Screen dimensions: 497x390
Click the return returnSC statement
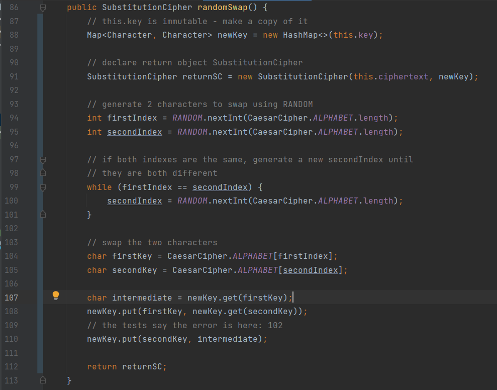[x=127, y=366]
